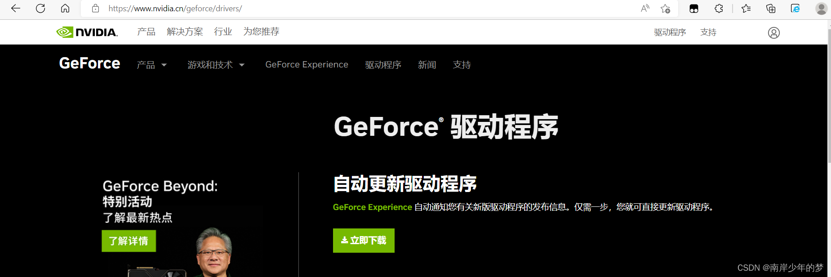Click the green 立即下载 button
The width and height of the screenshot is (831, 277).
point(364,241)
